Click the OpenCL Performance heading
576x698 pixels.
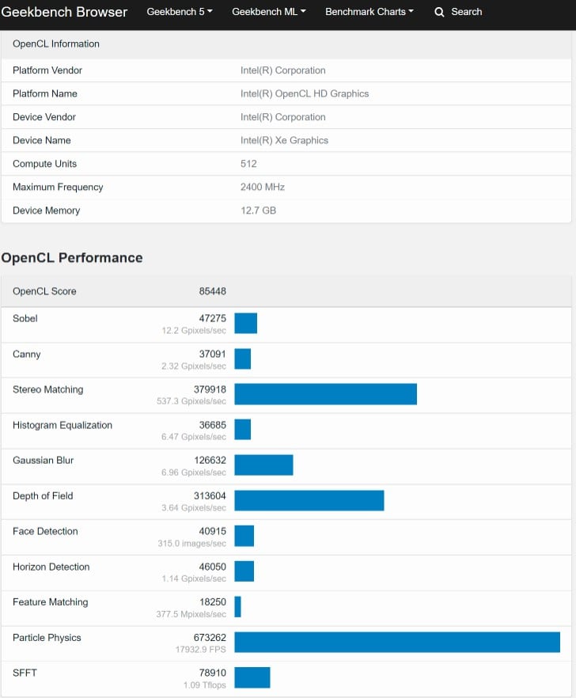tap(72, 258)
